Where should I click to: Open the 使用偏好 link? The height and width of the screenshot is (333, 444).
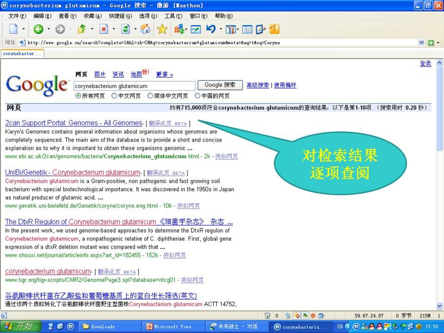pos(285,85)
